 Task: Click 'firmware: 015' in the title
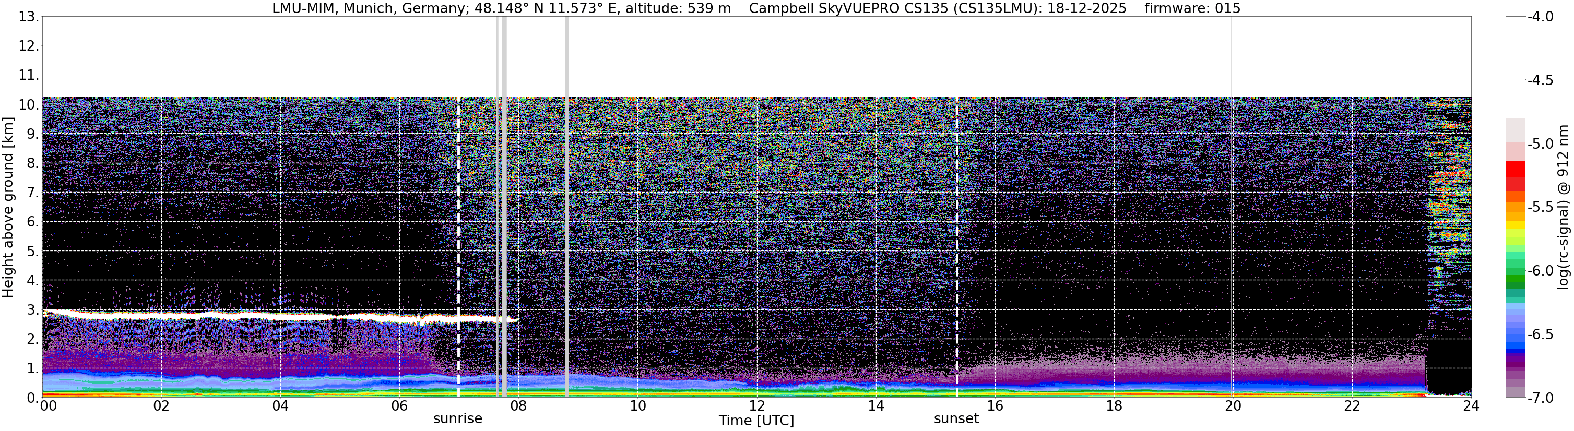[1192, 8]
